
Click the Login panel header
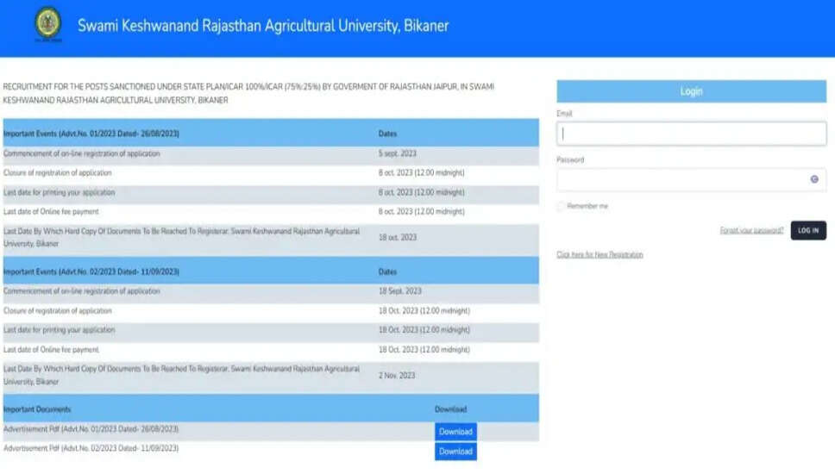[691, 91]
